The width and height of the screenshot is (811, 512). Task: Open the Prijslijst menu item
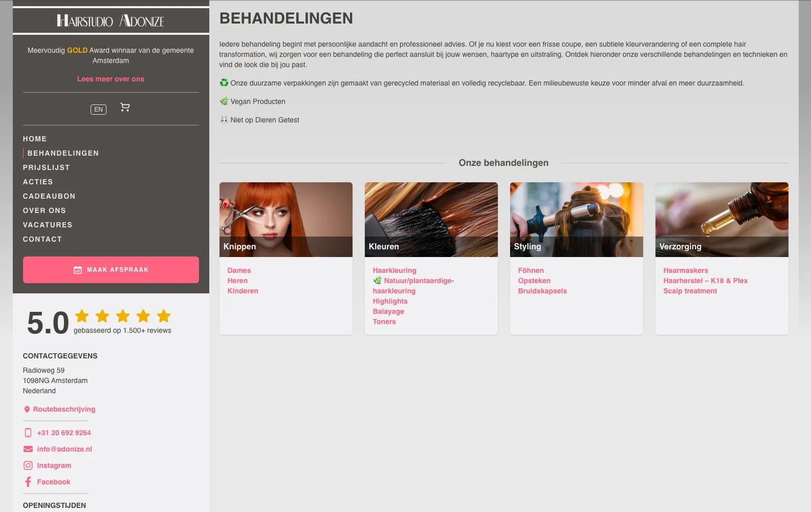tap(46, 167)
